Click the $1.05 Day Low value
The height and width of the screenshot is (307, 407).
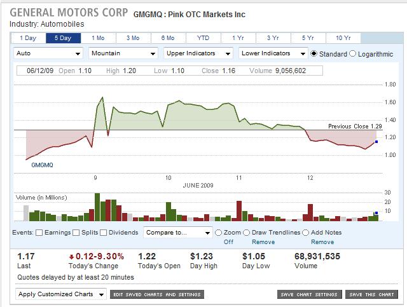(x=254, y=256)
